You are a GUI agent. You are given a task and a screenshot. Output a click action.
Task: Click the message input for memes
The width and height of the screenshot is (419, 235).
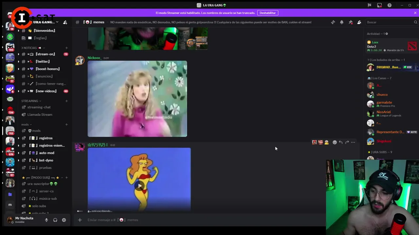pos(203,220)
